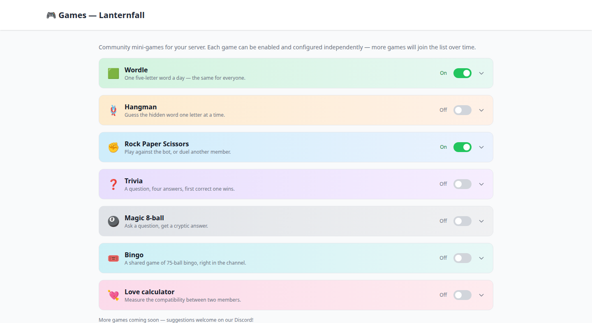Expand the Bingo settings chevron

[x=481, y=258]
